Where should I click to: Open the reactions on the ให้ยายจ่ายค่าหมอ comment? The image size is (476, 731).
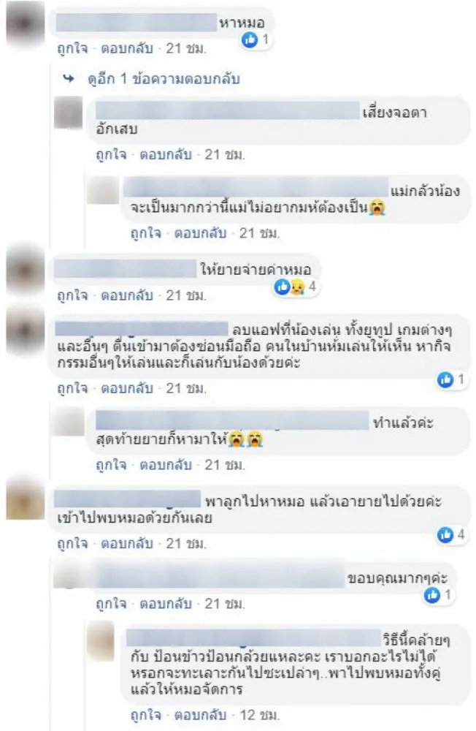click(x=295, y=287)
